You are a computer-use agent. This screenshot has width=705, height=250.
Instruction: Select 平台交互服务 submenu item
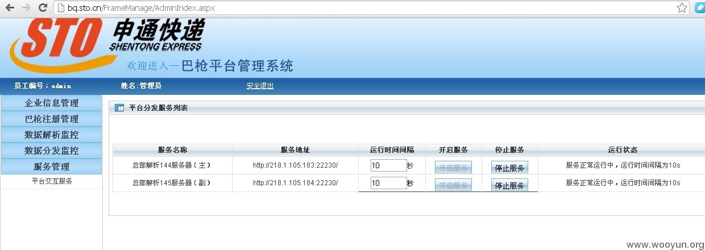pyautogui.click(x=52, y=181)
